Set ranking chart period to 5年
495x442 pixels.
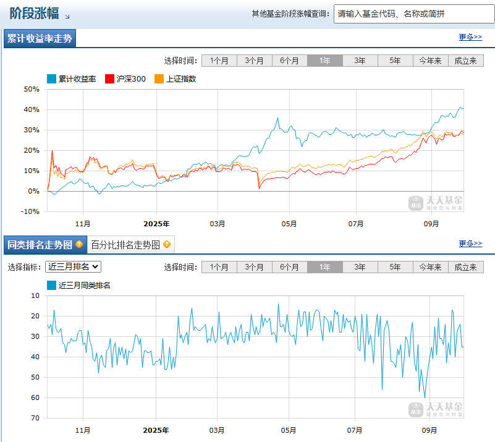396,267
